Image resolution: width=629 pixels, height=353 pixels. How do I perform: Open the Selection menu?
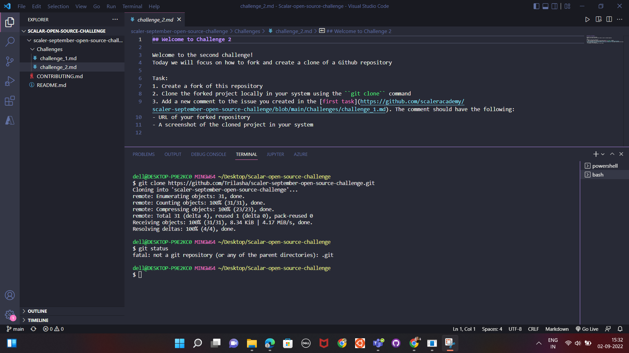point(58,6)
